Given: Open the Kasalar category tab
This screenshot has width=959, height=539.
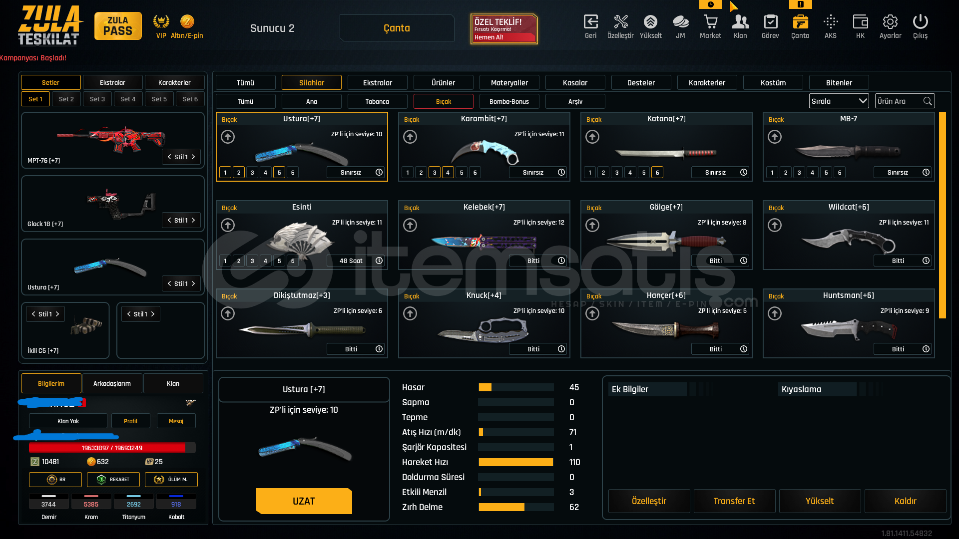Looking at the screenshot, I should [x=575, y=83].
